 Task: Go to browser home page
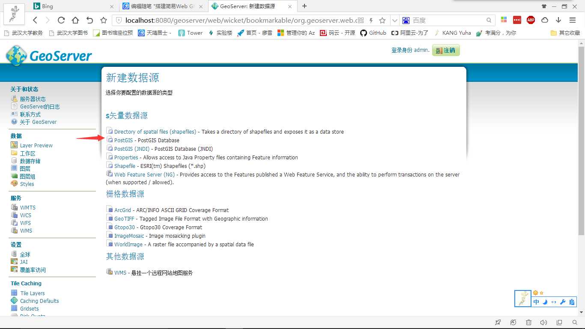[75, 20]
